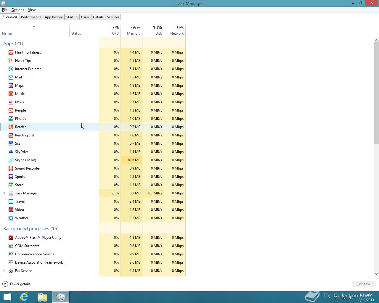Click the End task button
The image size is (379, 303).
click(x=364, y=284)
